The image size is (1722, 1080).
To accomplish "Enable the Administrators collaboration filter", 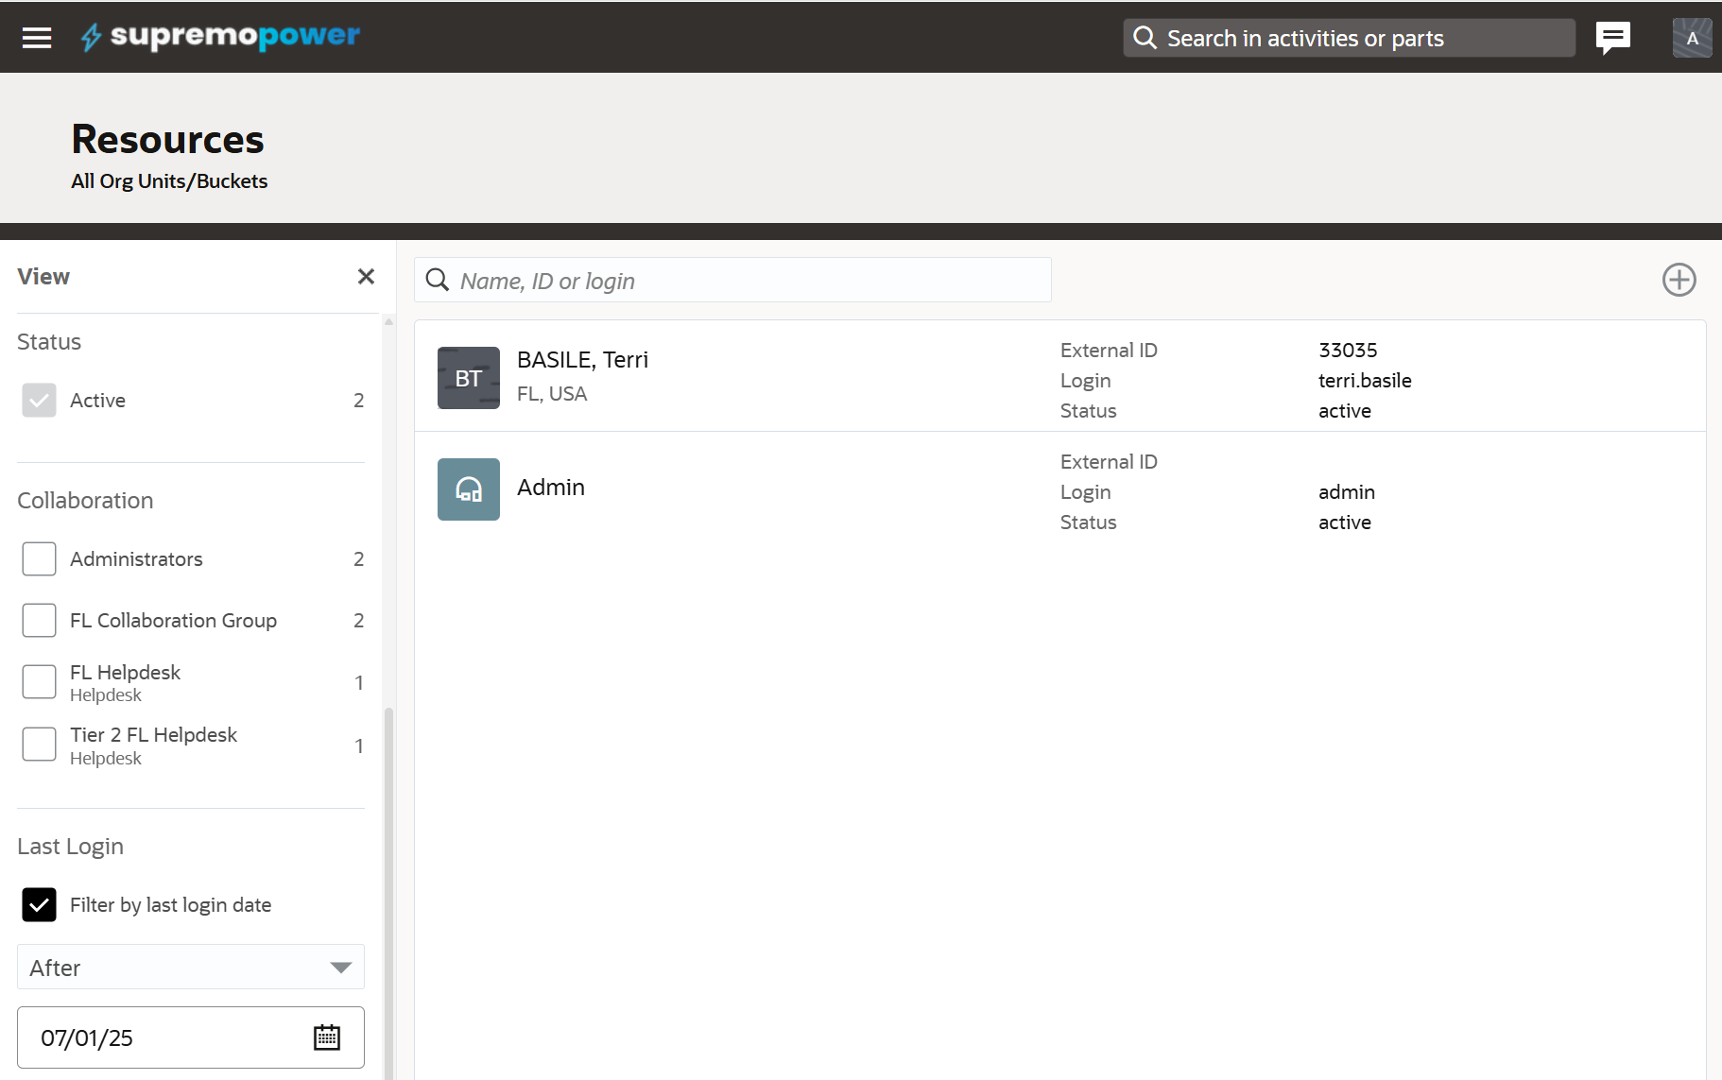I will pyautogui.click(x=39, y=558).
